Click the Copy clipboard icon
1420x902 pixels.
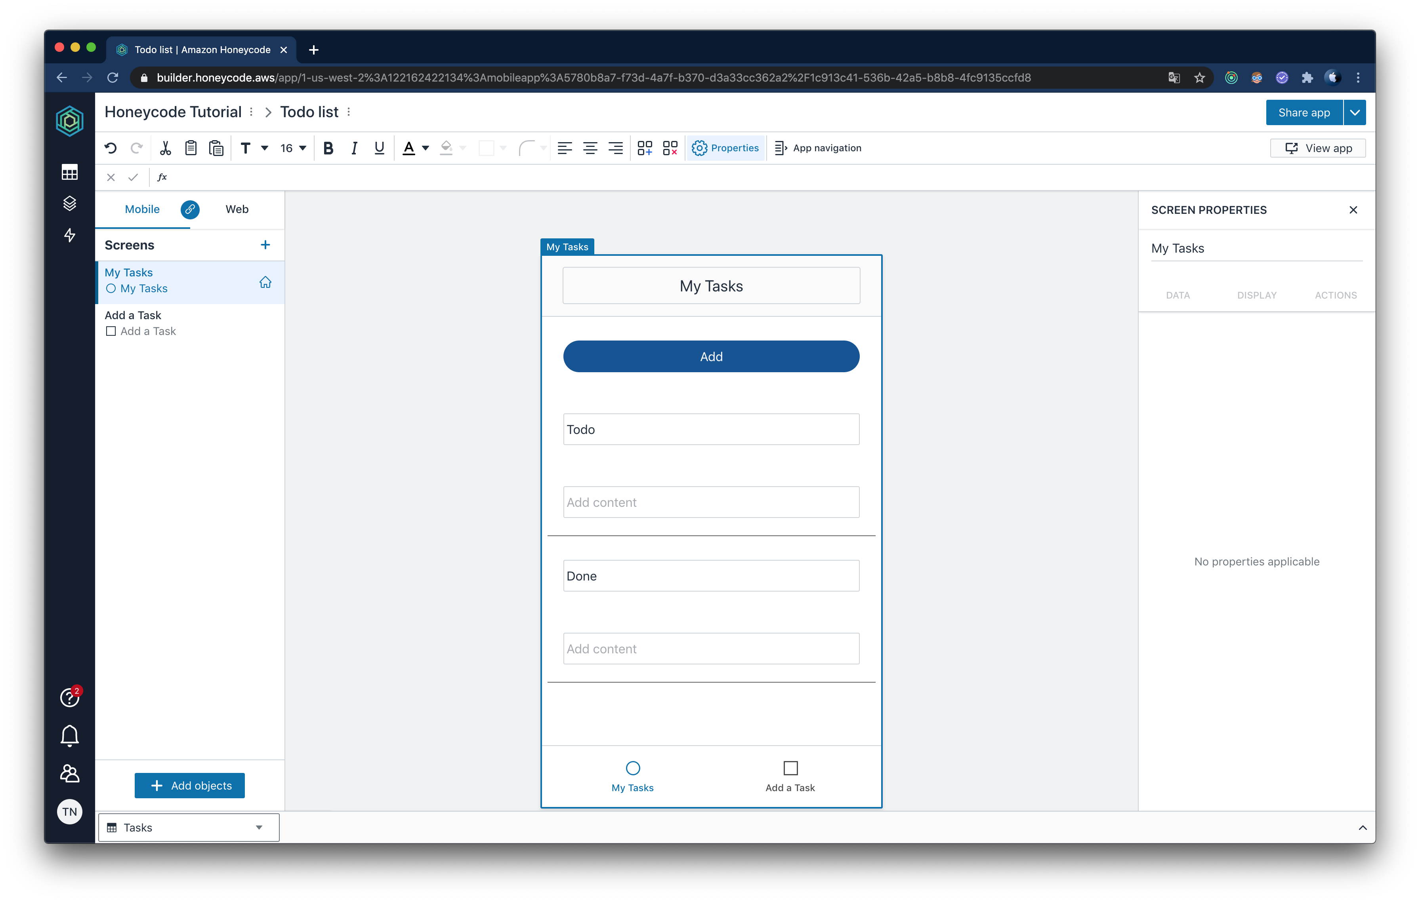(x=191, y=148)
